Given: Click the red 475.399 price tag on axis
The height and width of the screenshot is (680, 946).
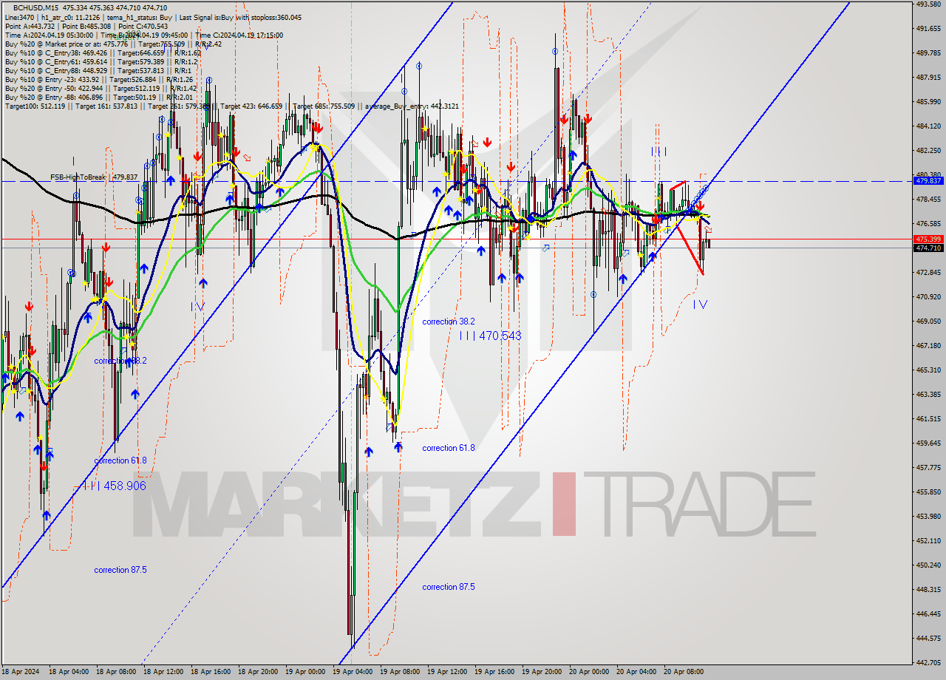Looking at the screenshot, I should pyautogui.click(x=928, y=239).
